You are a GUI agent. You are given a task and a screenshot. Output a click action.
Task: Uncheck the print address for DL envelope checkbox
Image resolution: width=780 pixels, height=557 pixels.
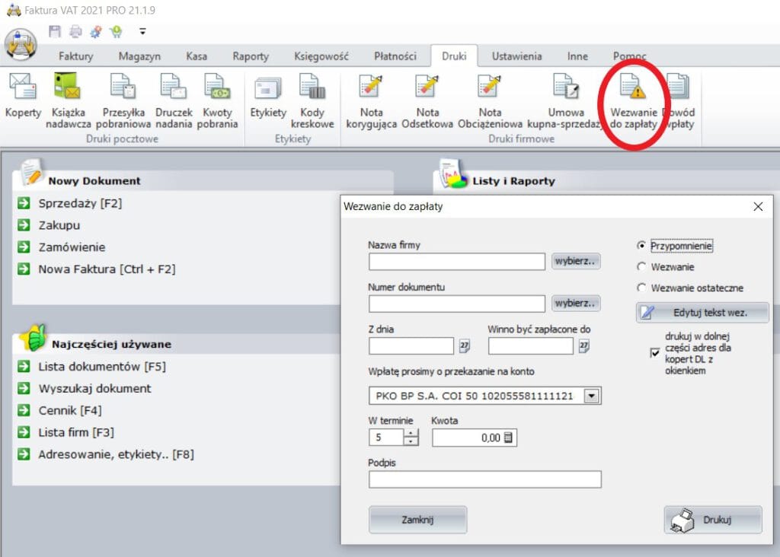point(655,353)
